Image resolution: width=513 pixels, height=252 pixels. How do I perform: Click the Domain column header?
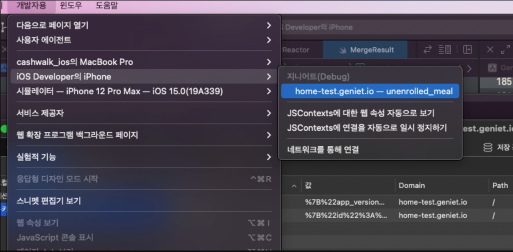(x=412, y=185)
